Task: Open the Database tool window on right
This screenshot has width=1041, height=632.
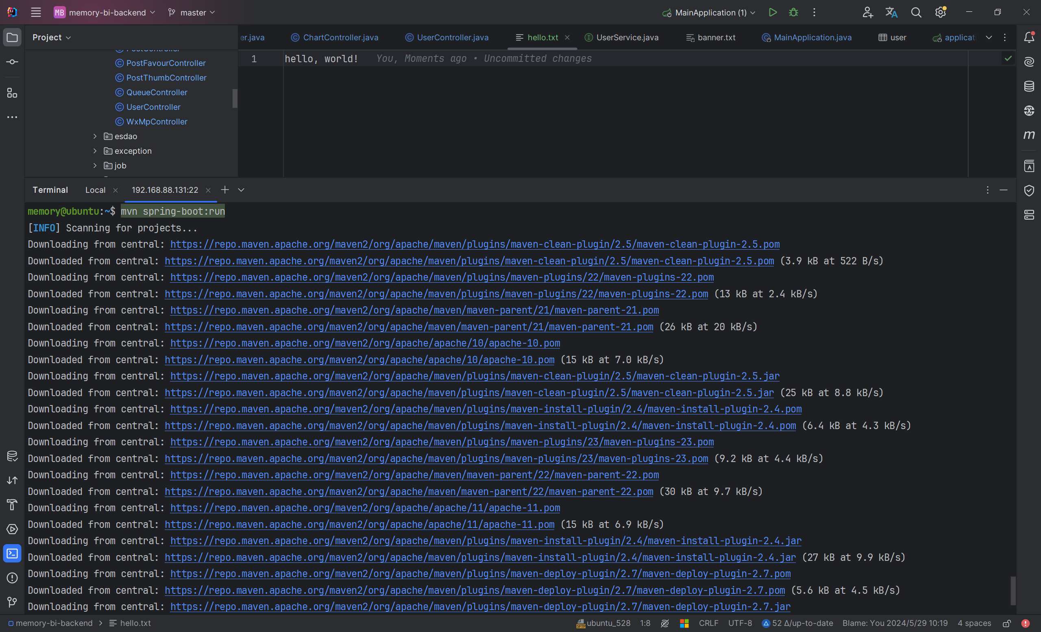Action: [x=1029, y=86]
